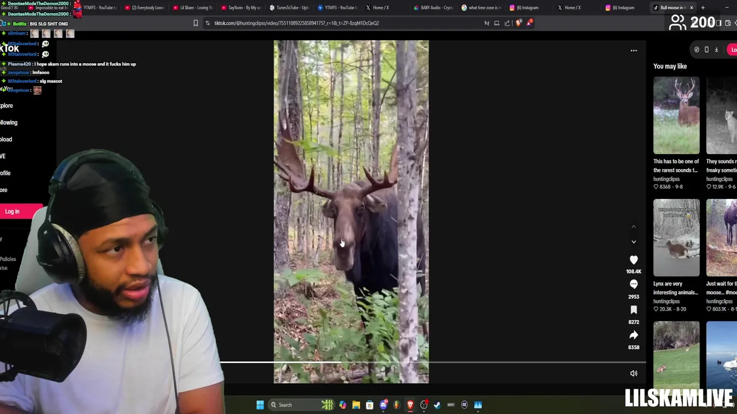Switch to 'BABY Audio - Crystal' tab

coord(434,7)
